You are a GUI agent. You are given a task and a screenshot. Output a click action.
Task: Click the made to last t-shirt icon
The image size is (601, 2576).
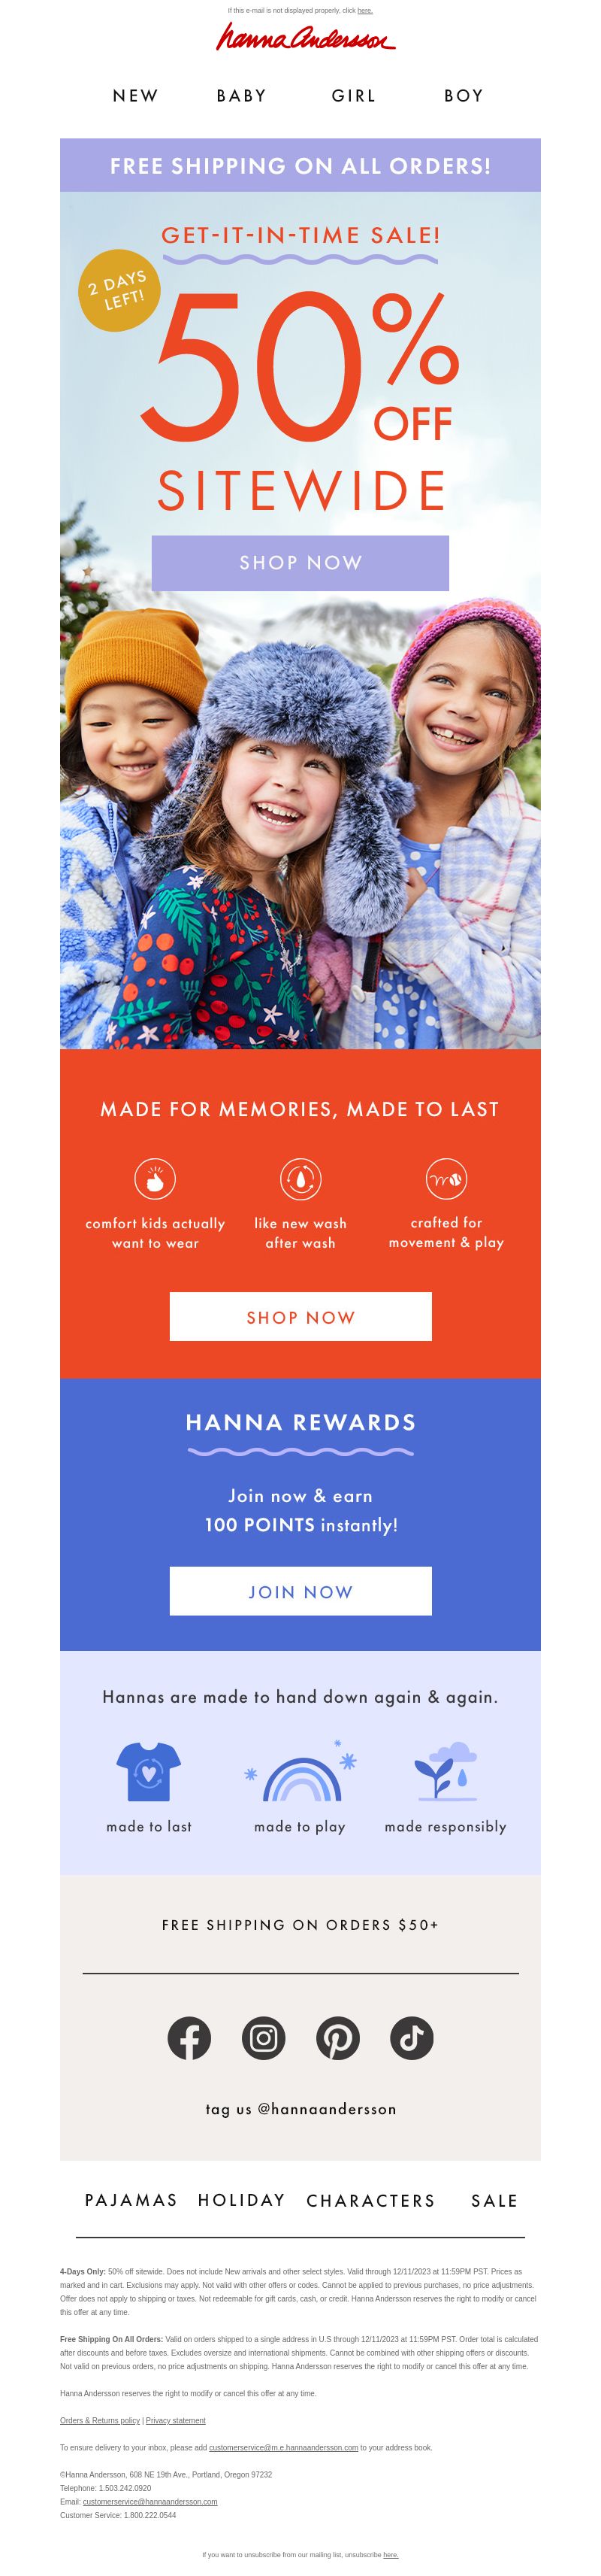click(149, 1772)
